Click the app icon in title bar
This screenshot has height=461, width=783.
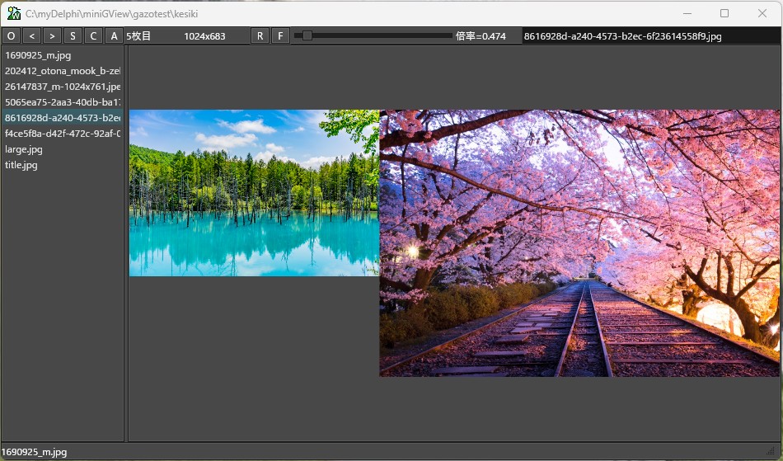14,13
